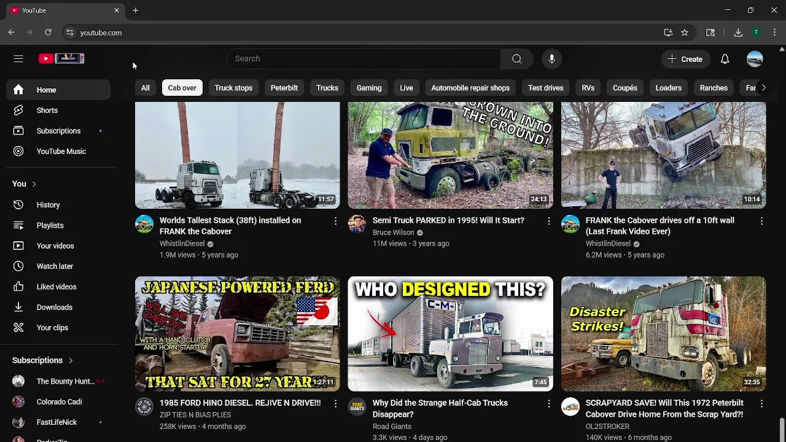Select the Gaming filter chip
786x442 pixels.
369,88
